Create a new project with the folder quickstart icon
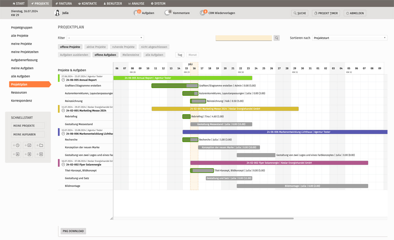The height and width of the screenshot is (240, 394). click(x=40, y=145)
